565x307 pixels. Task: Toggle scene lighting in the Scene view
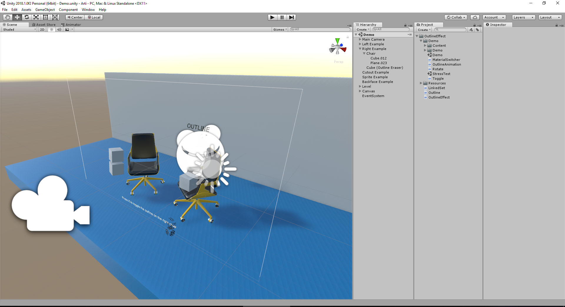point(51,29)
